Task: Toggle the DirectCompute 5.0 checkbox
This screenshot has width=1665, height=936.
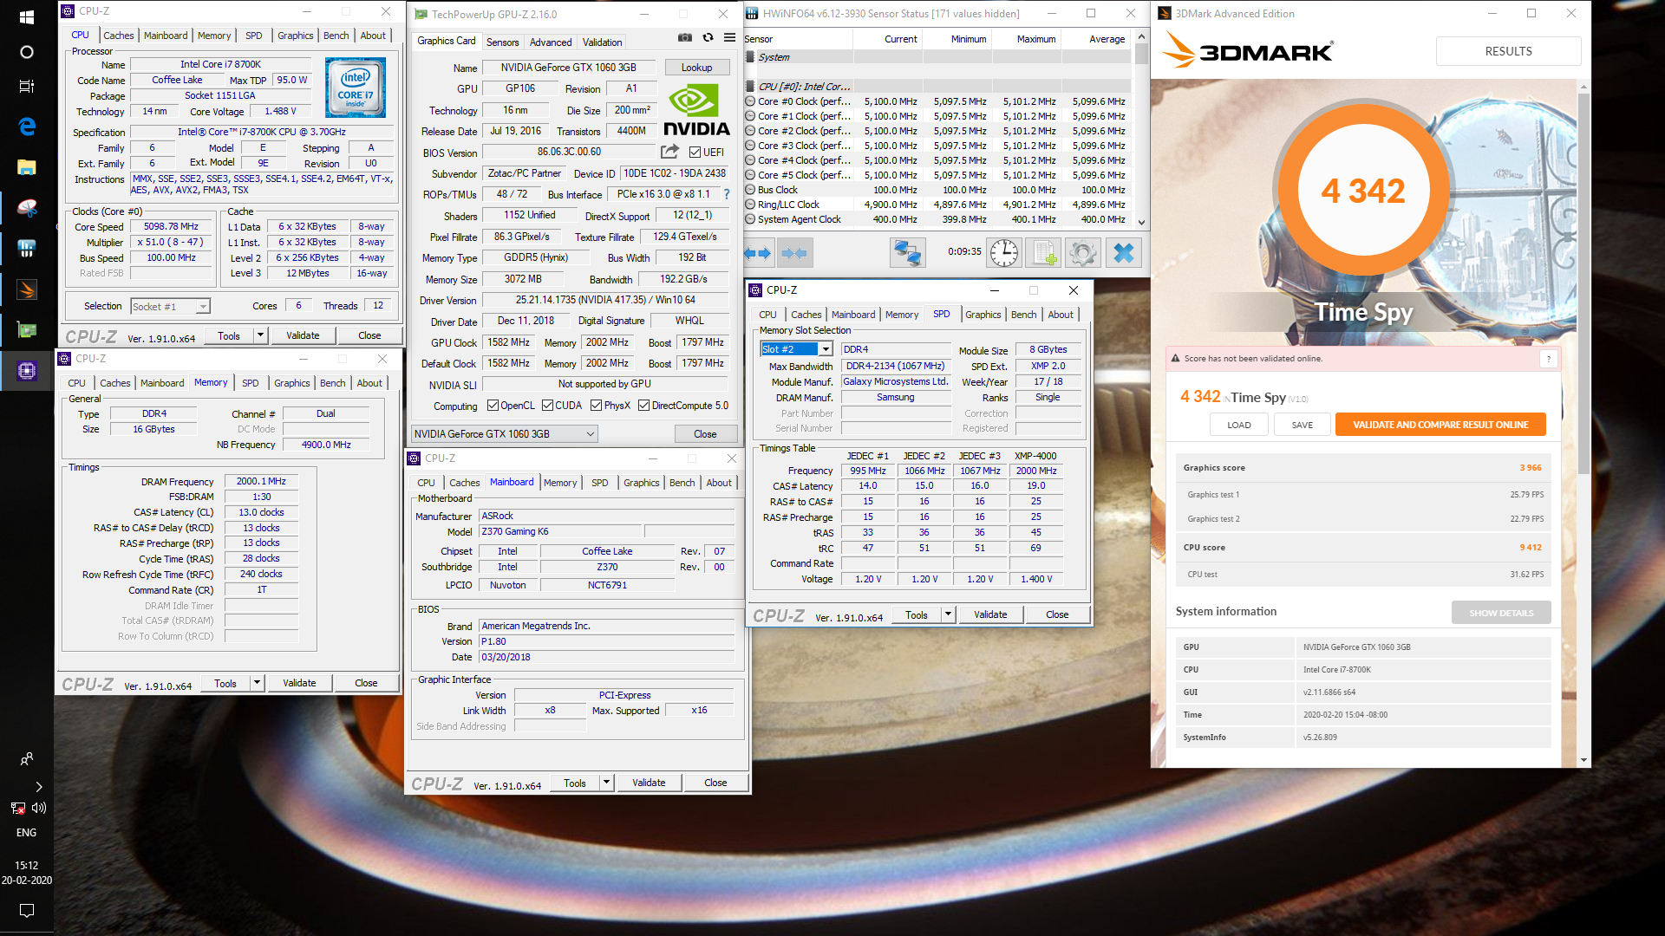Action: (x=643, y=406)
